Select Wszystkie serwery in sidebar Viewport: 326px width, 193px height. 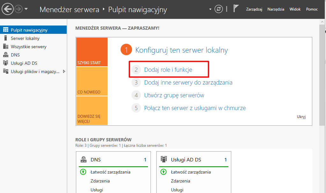pos(28,47)
